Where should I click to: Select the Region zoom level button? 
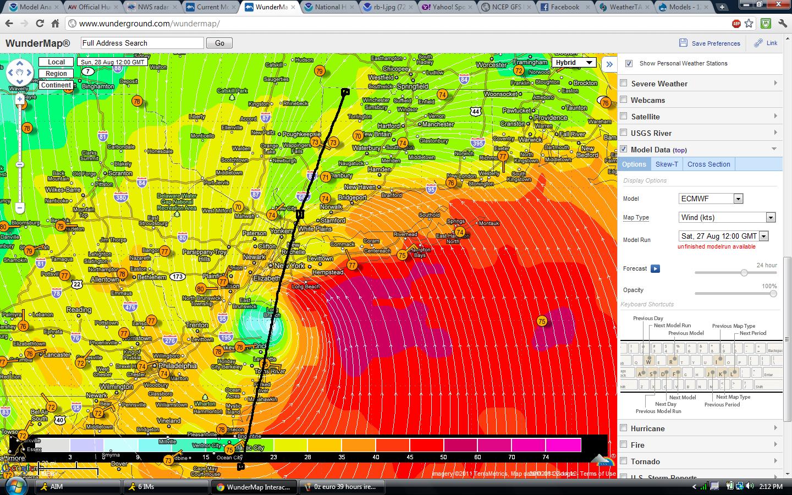[x=56, y=74]
